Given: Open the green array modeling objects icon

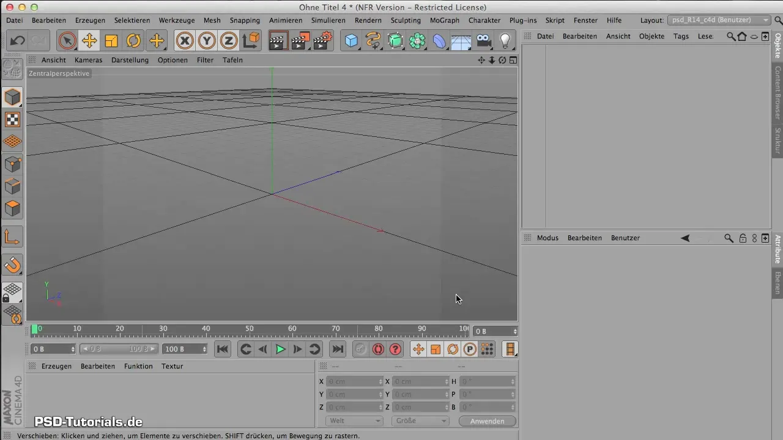Looking at the screenshot, I should [x=418, y=41].
